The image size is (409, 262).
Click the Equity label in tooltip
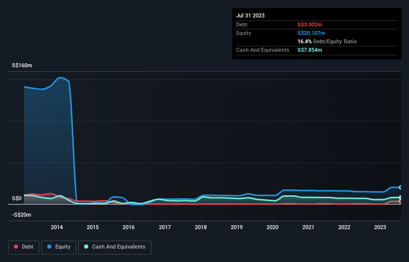244,33
